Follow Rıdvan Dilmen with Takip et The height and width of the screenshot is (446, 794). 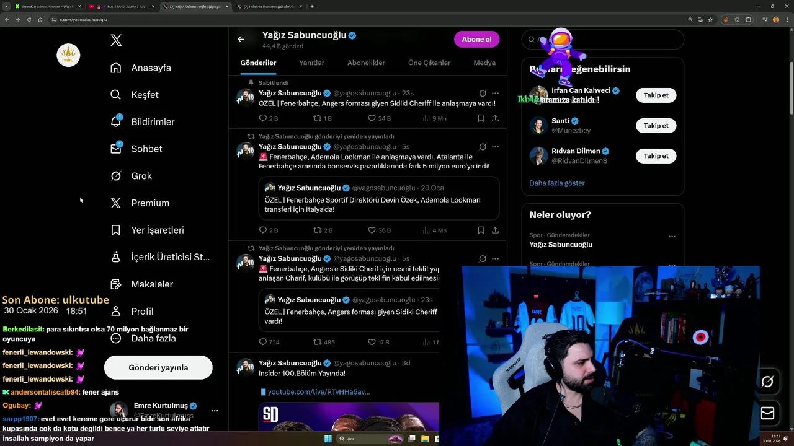coord(656,156)
